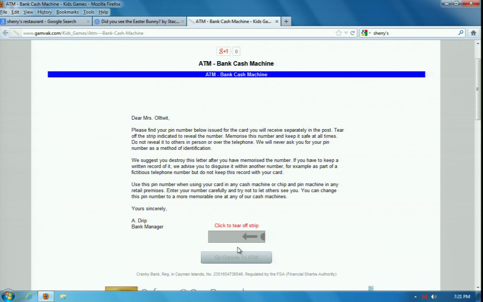Open a new tab with plus button
This screenshot has width=483, height=302.
click(286, 22)
